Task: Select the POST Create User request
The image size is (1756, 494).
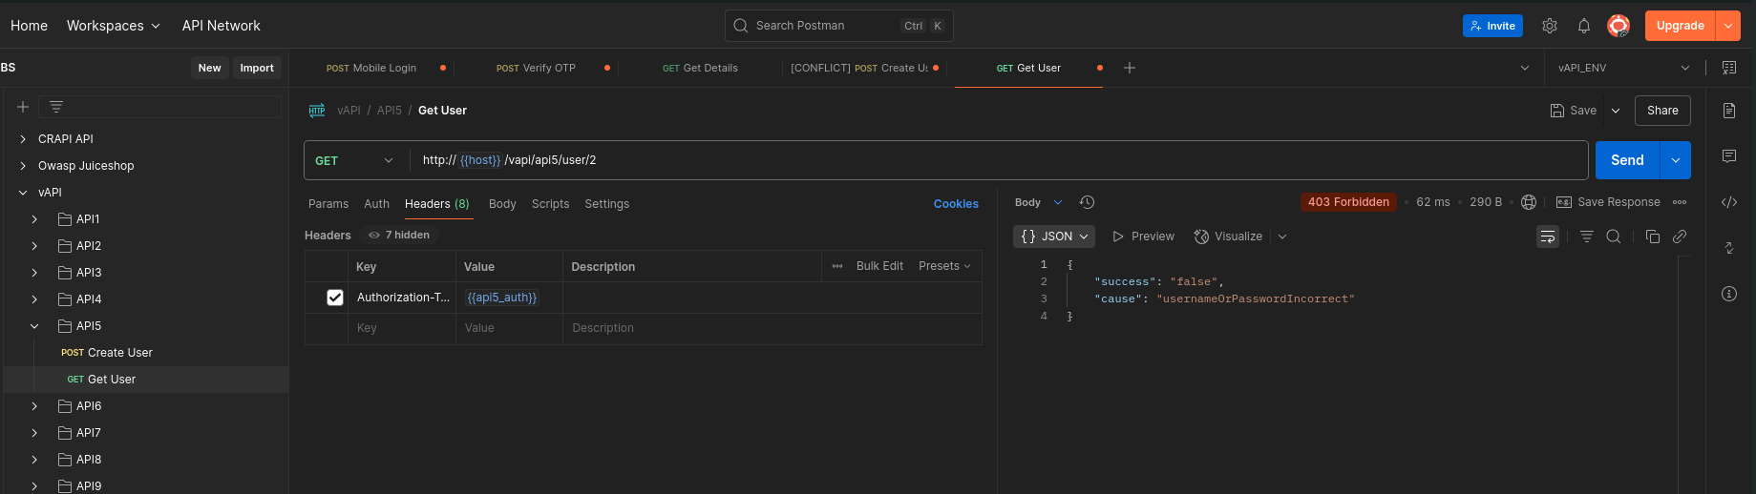Action: point(107,353)
